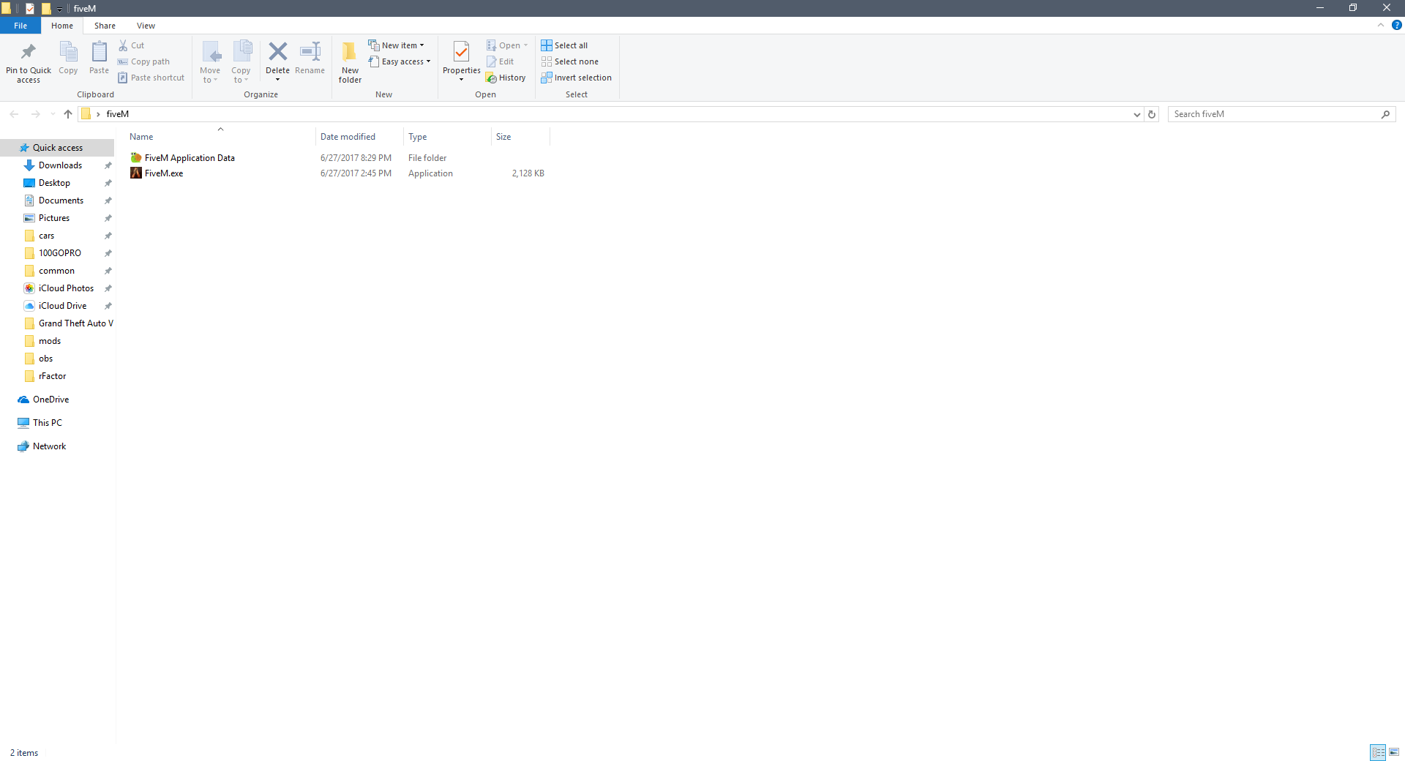Screen dimensions: 1405x761
Task: Switch to the View tab
Action: [146, 26]
